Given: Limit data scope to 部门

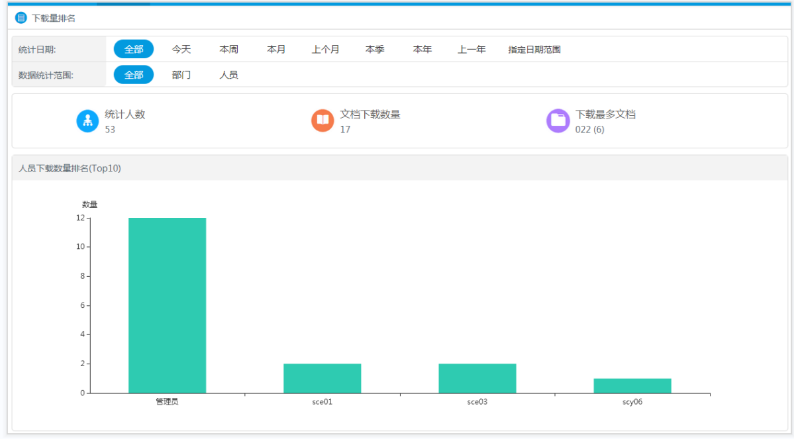Looking at the screenshot, I should [x=181, y=75].
